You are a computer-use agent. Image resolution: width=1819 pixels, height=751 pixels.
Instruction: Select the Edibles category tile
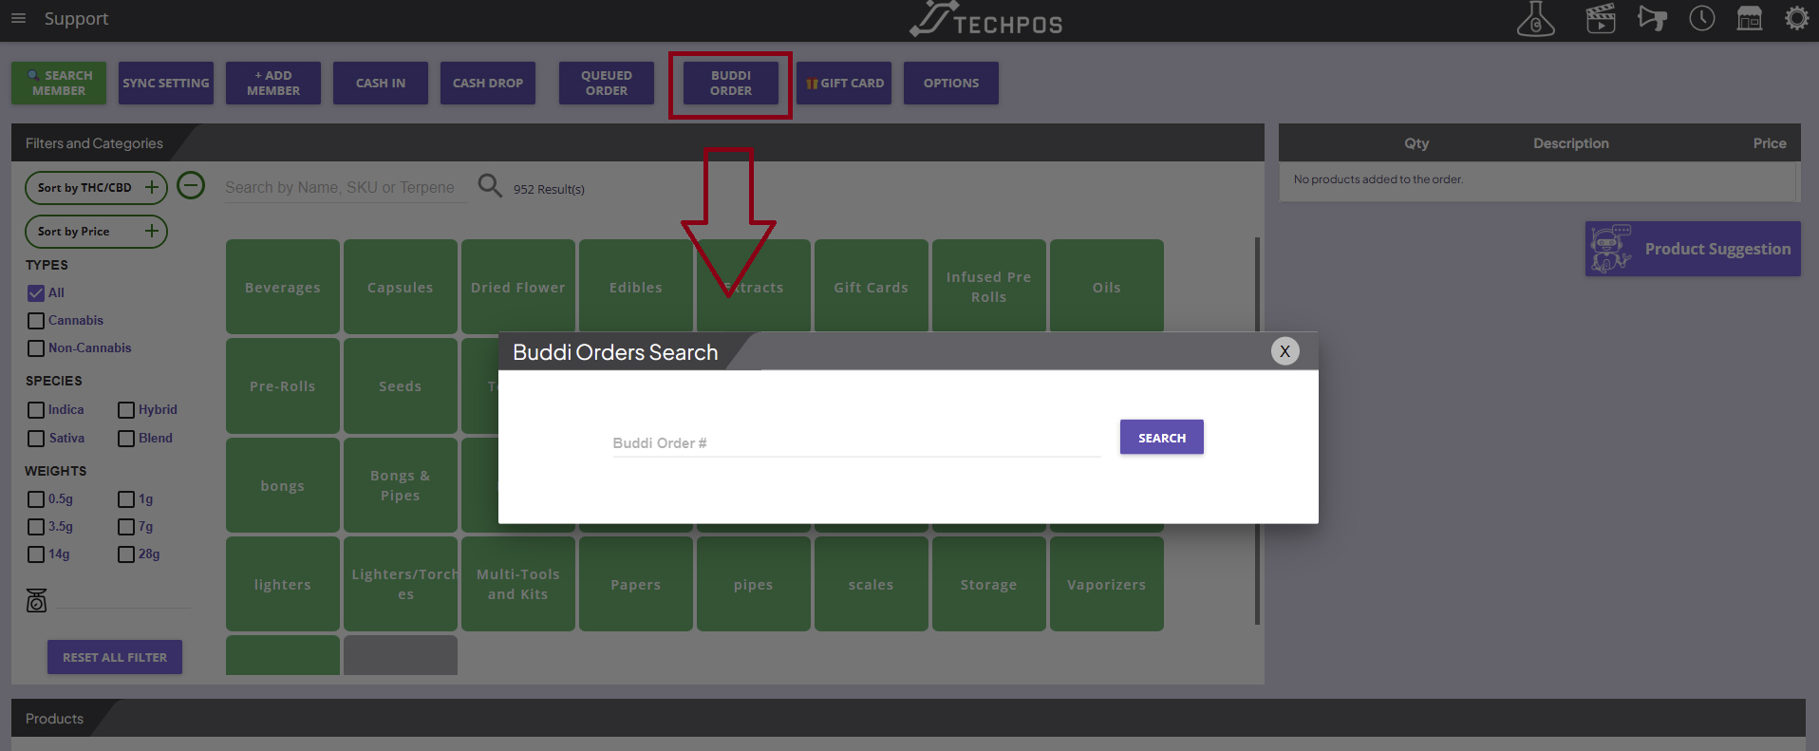click(636, 287)
